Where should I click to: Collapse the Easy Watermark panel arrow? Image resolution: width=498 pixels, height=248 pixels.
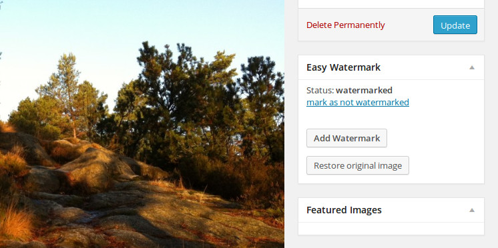[472, 67]
